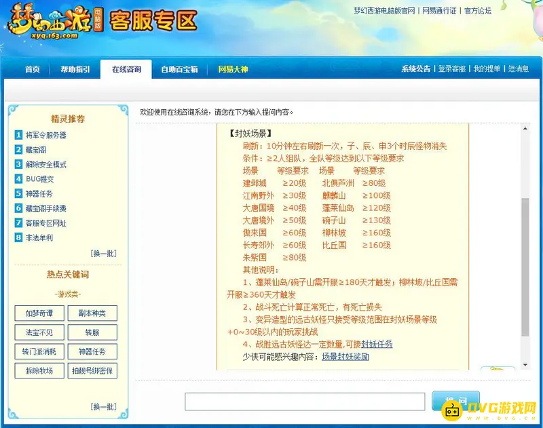Screen dimensions: 543x428
Task: Open 解除安全模式 recommendation
Action: (x=45, y=164)
